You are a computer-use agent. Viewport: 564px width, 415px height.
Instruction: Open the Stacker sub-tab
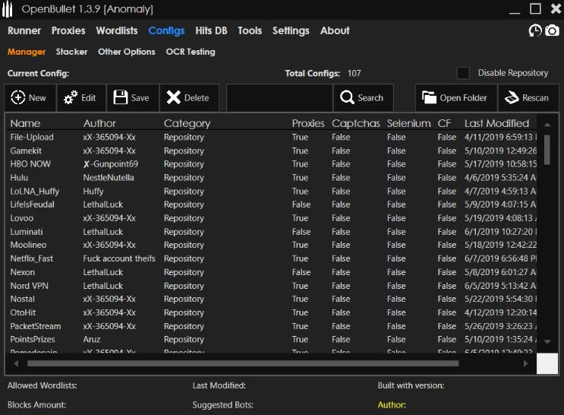coord(71,52)
